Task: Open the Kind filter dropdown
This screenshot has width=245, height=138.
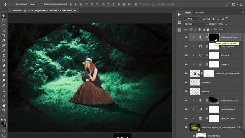Action: coord(193,19)
